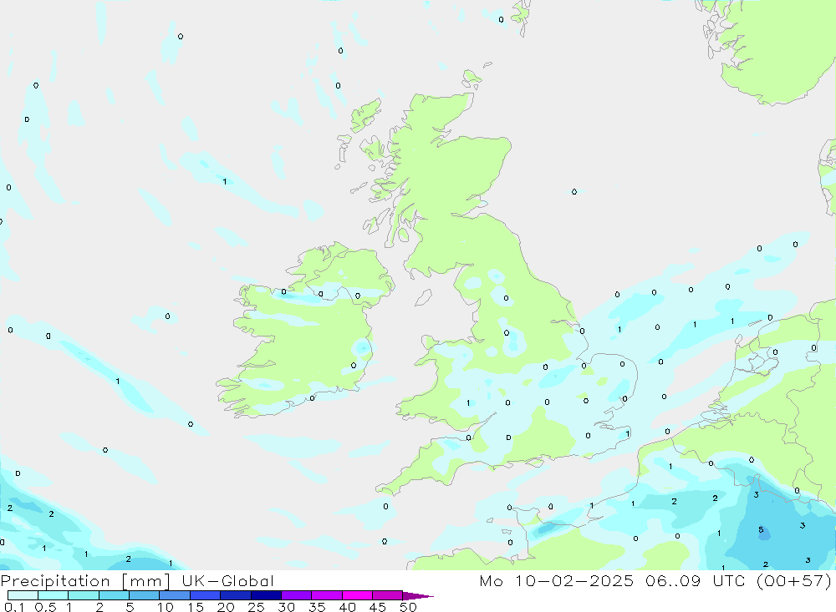This screenshot has height=612, width=836.
Task: Click the '10' legend scale label
Action: [166, 607]
